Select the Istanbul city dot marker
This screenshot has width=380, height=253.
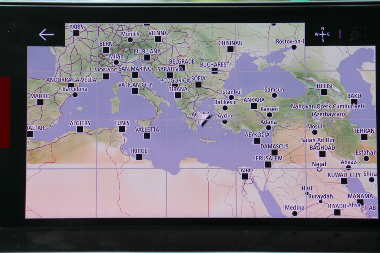click(x=231, y=97)
